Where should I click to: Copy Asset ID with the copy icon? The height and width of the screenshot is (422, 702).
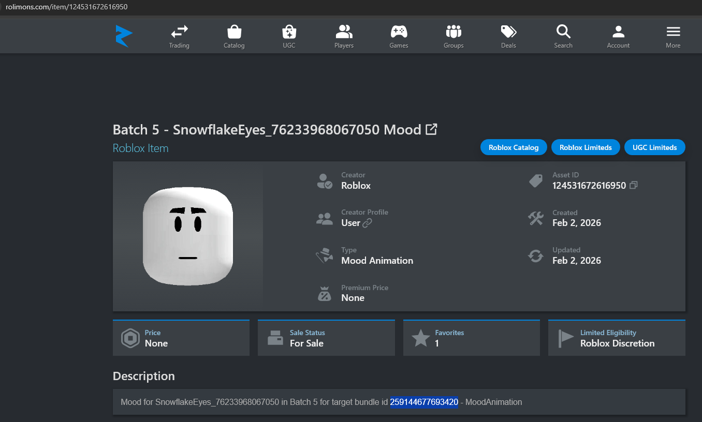point(633,185)
